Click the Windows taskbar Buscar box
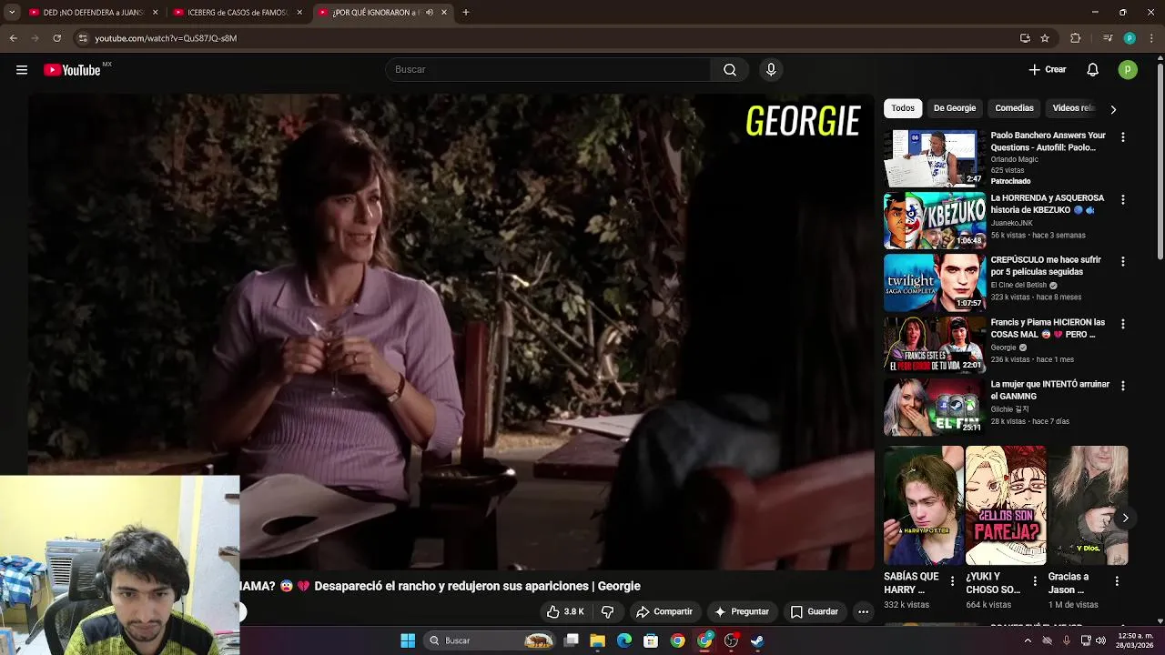The width and height of the screenshot is (1165, 655). click(x=491, y=640)
